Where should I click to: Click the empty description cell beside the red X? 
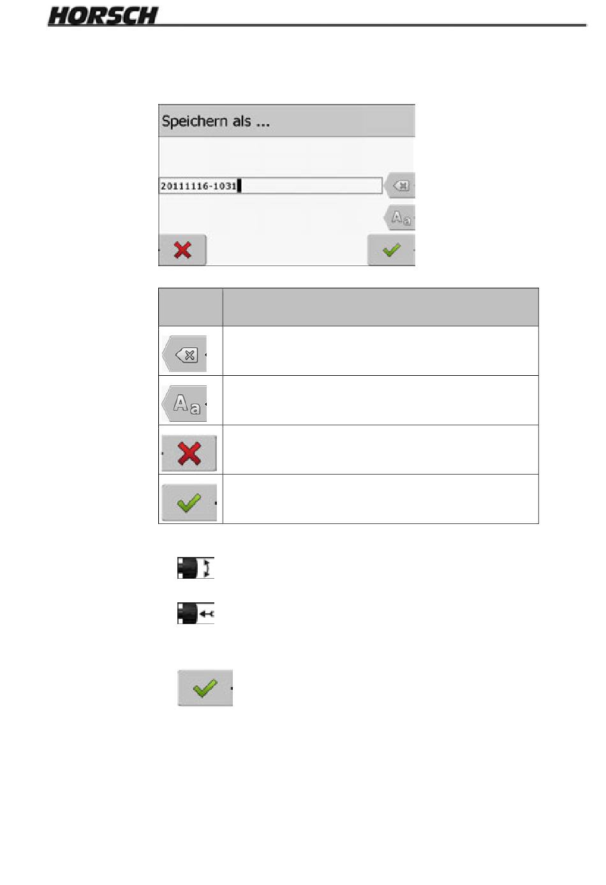[x=380, y=450]
